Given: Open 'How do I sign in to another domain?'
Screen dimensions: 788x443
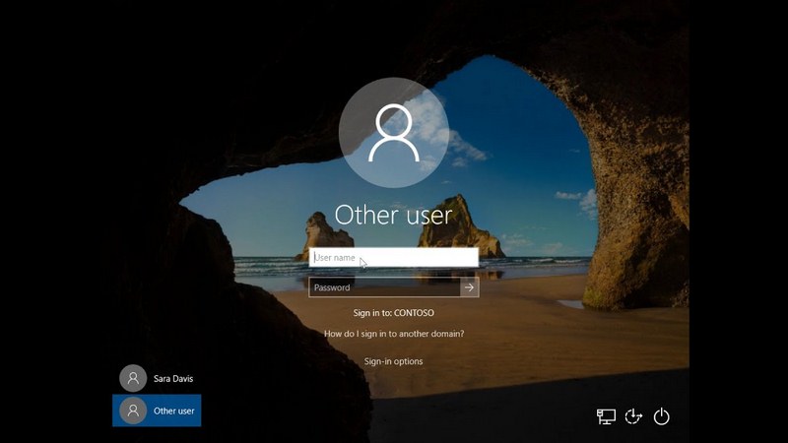Looking at the screenshot, I should tap(394, 334).
